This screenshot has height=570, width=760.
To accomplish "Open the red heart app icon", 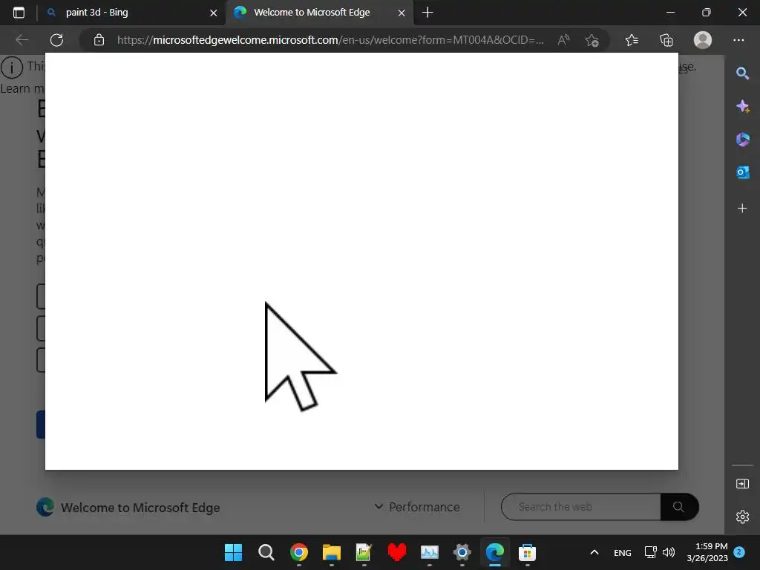I will click(x=397, y=552).
